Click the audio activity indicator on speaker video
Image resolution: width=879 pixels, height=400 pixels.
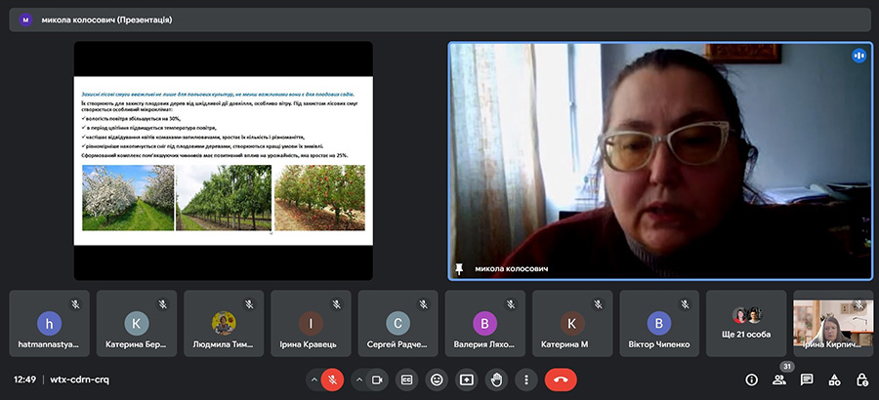858,56
